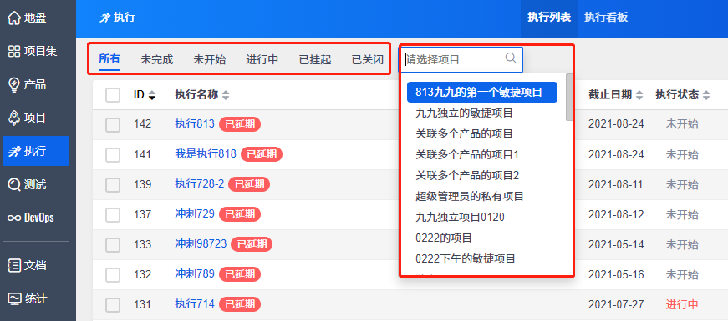
Task: Switch to 执行看板 view tab
Action: coord(606,18)
